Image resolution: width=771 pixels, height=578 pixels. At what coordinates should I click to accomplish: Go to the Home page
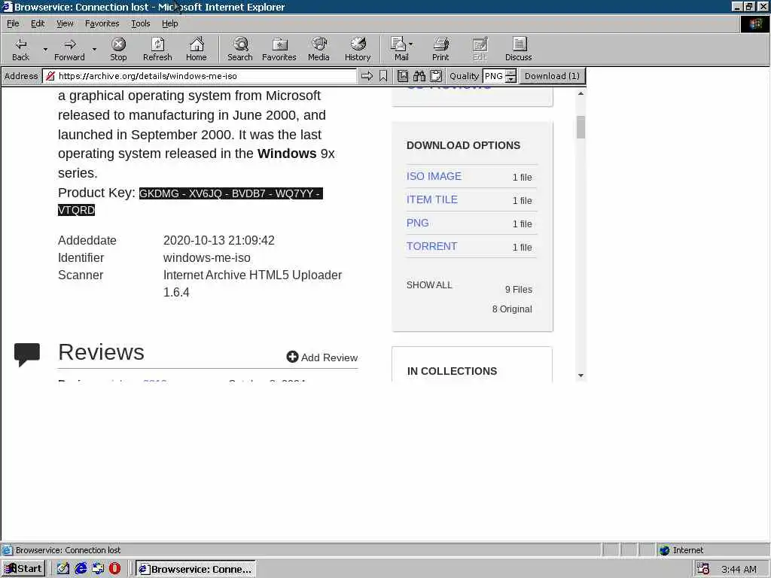(197, 49)
